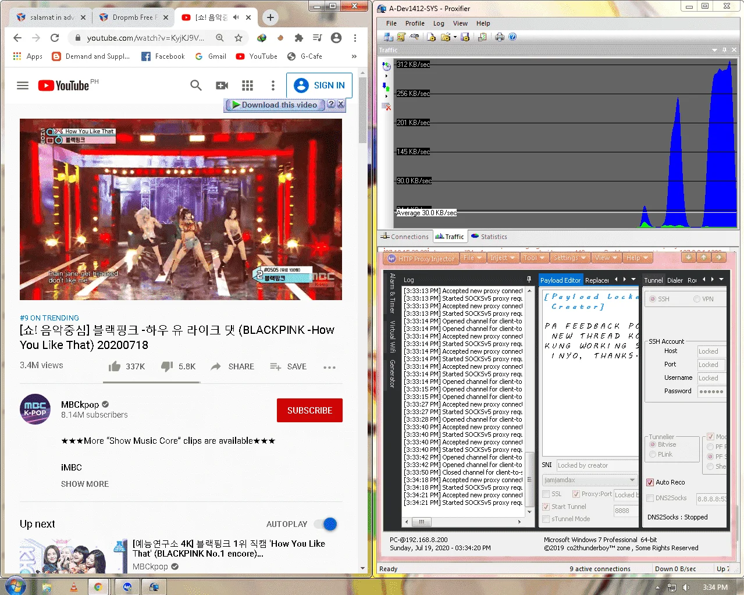
Task: Switch to Statistics tab in Proxifier
Action: click(489, 237)
